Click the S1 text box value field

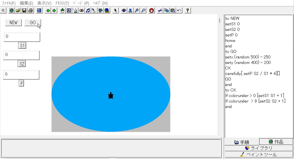tap(22, 37)
